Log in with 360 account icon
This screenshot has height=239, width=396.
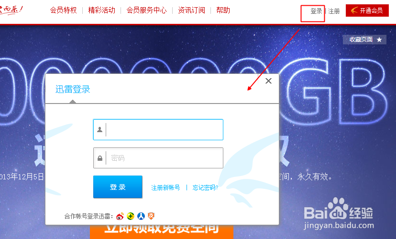(x=131, y=216)
